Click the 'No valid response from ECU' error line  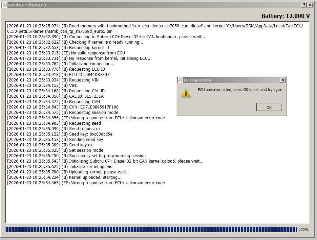click(66, 53)
